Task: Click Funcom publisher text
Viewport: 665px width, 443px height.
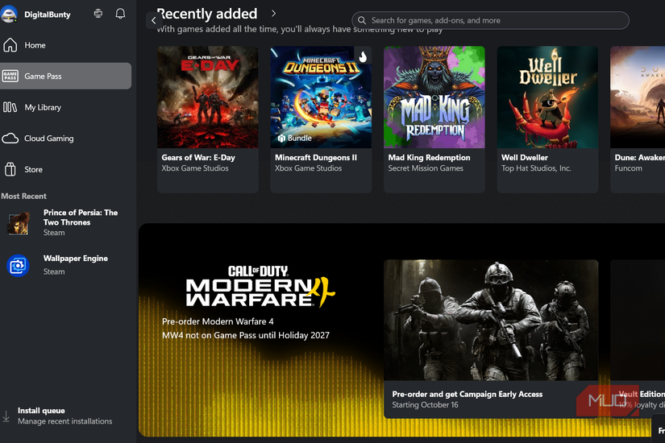Action: tap(628, 168)
